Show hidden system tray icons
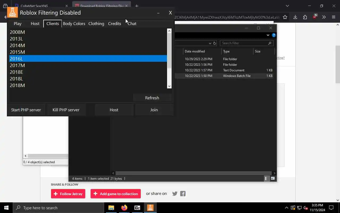 click(286, 208)
